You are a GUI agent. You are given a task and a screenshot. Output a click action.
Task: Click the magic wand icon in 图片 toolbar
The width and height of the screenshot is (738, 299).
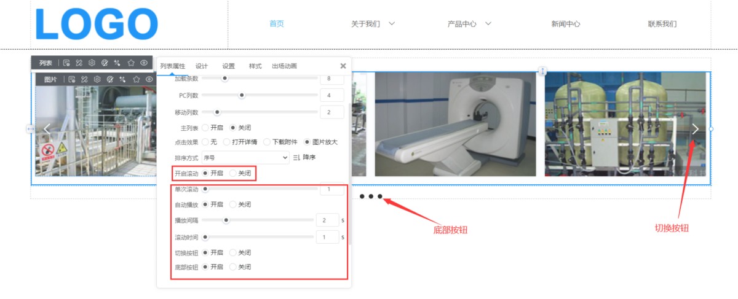[123, 79]
